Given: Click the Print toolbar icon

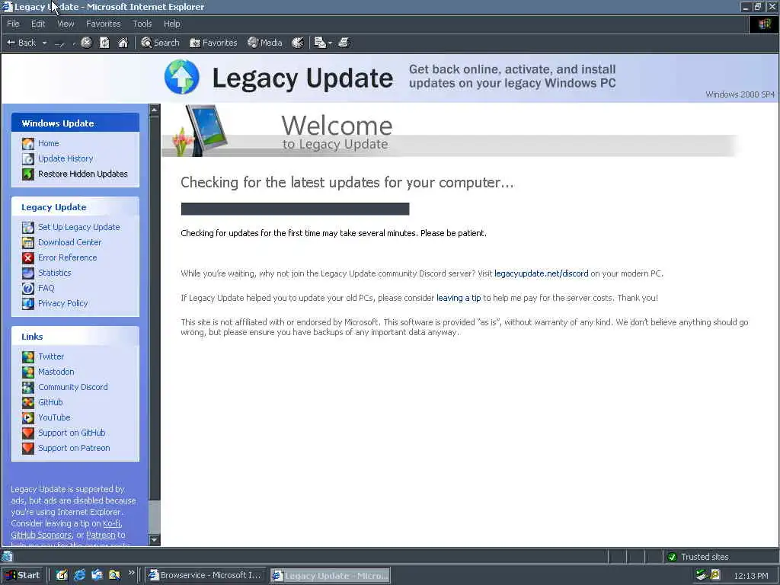Looking at the screenshot, I should 344,43.
